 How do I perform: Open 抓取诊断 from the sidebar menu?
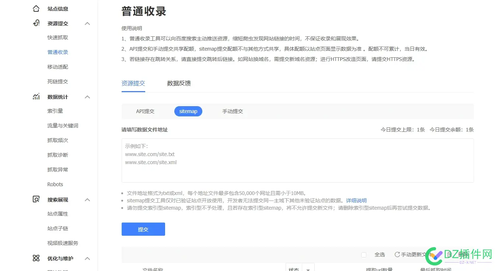(57, 155)
